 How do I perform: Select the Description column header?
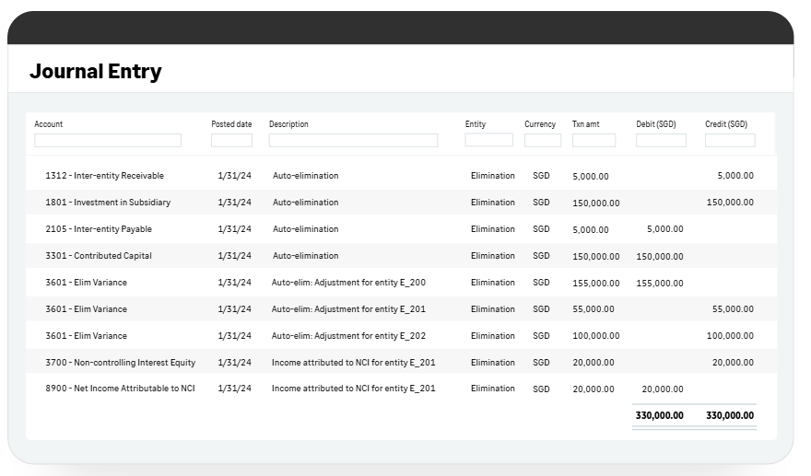[x=288, y=124]
